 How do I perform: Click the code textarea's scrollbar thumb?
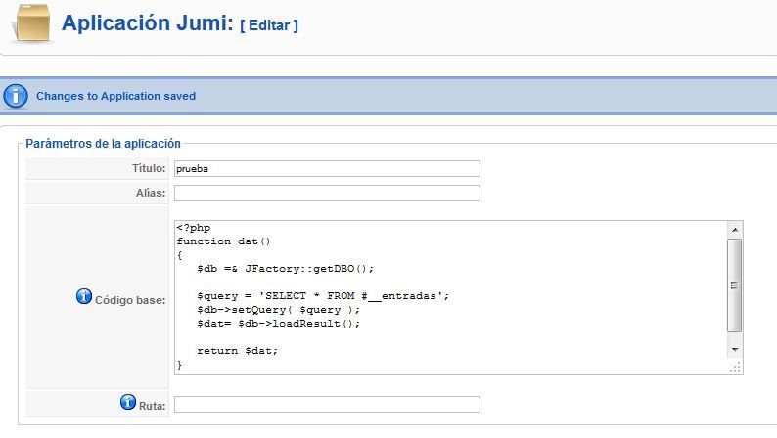coord(735,285)
